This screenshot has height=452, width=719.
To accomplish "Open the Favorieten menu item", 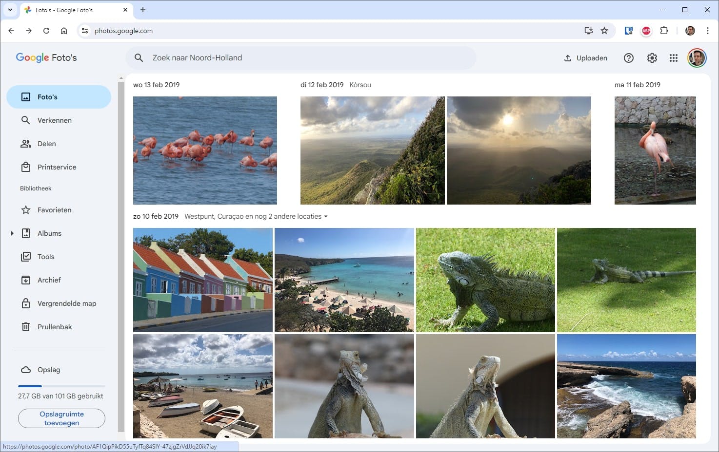I will [x=59, y=210].
